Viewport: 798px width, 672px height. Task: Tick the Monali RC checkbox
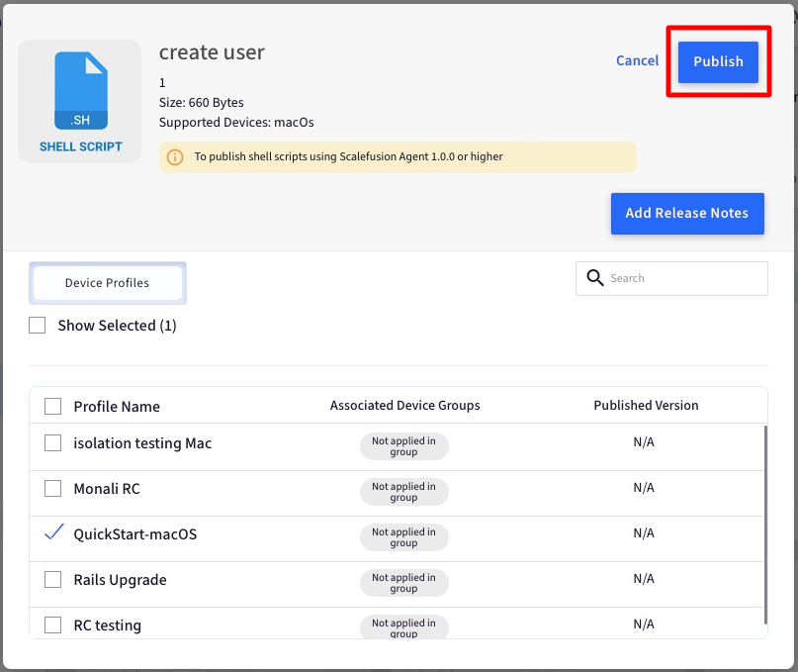tap(53, 488)
